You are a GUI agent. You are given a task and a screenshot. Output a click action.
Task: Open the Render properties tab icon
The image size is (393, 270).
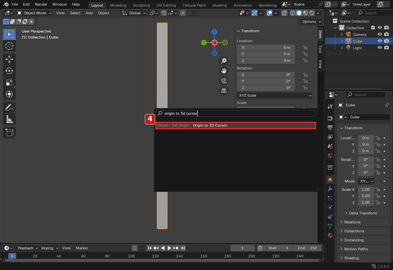330,118
